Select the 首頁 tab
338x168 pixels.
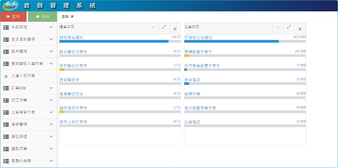pos(65,16)
